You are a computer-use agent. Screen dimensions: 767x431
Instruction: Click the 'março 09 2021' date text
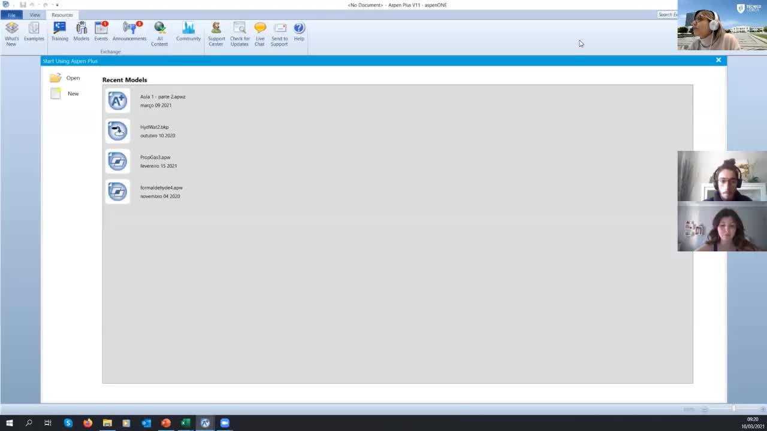(156, 105)
